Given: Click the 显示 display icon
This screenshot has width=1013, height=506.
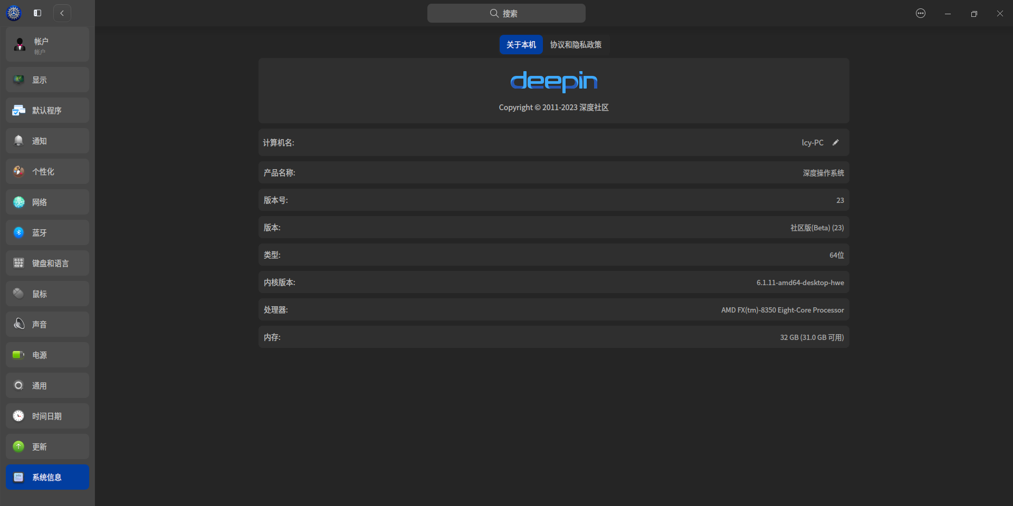Looking at the screenshot, I should click(x=19, y=80).
